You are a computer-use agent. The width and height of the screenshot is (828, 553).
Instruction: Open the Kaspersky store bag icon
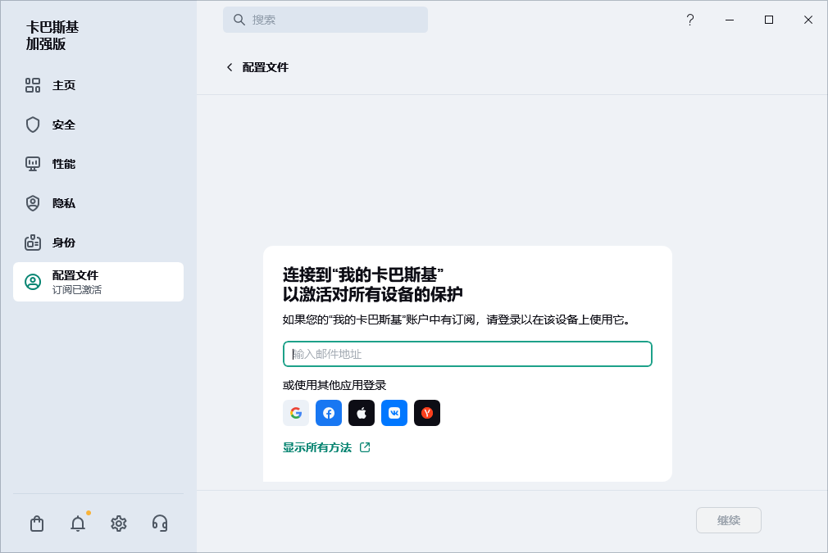pyautogui.click(x=37, y=523)
